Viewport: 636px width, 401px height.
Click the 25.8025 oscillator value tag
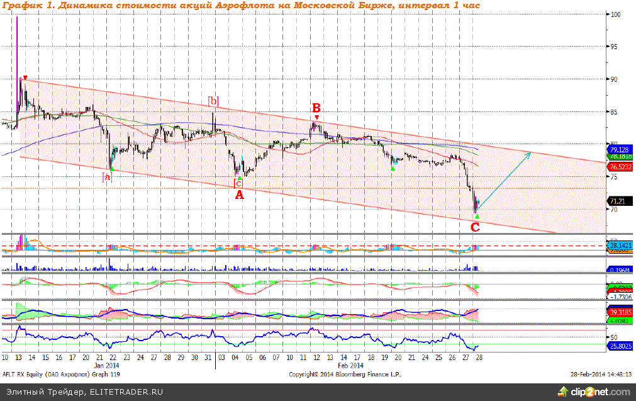tap(620, 346)
